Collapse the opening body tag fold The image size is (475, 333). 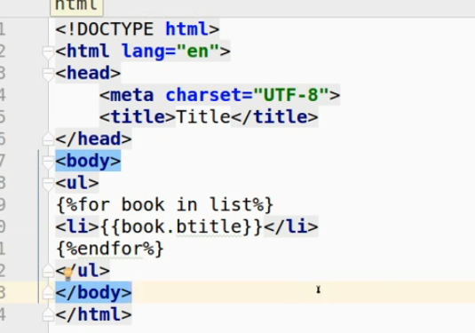[x=48, y=163]
